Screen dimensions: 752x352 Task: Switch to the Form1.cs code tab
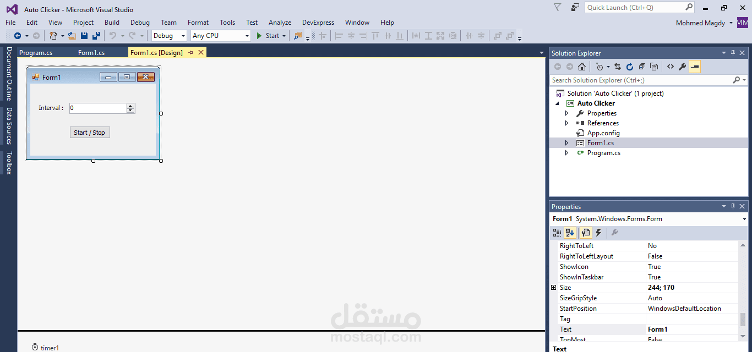click(91, 52)
